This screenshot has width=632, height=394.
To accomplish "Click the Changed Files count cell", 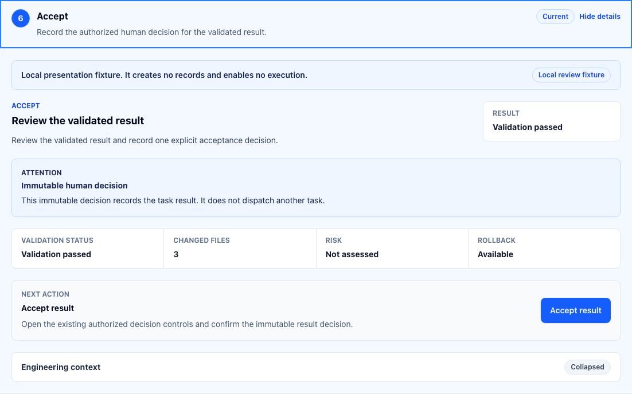I will coord(240,249).
